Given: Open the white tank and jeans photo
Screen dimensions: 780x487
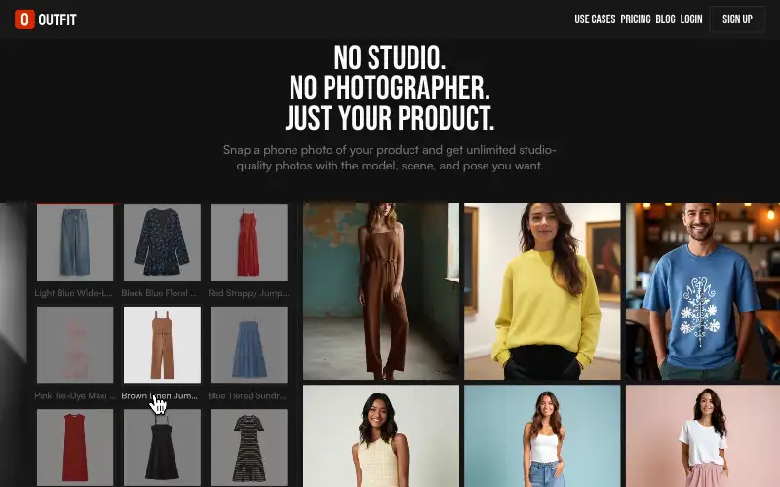Looking at the screenshot, I should [542, 435].
